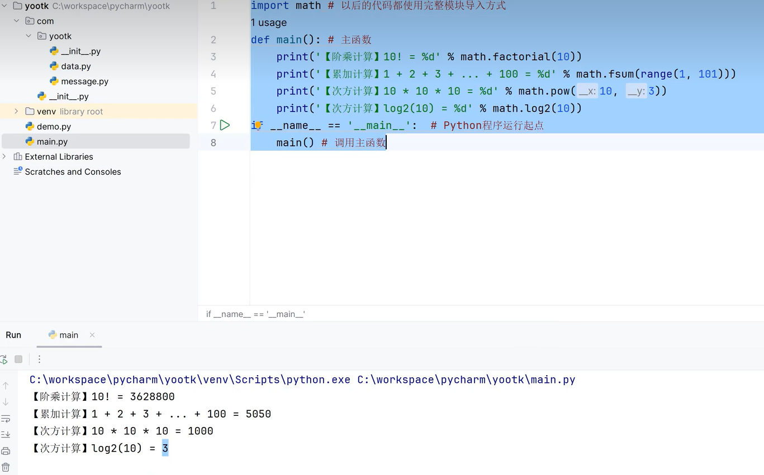
Task: Click the __x: parameter hint in math.pow
Action: (x=587, y=91)
